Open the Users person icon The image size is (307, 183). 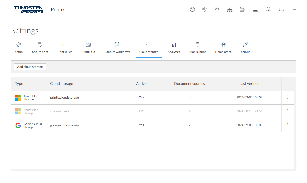pos(268,10)
